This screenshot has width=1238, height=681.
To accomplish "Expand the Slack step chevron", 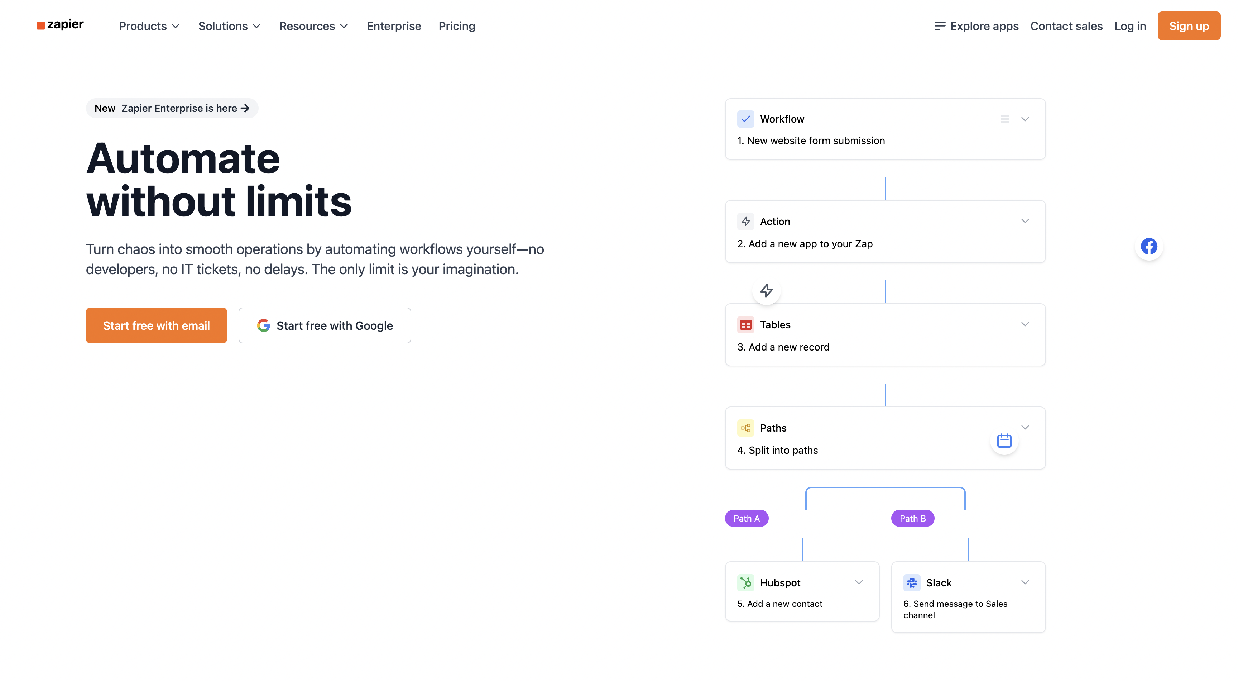I will pos(1025,582).
